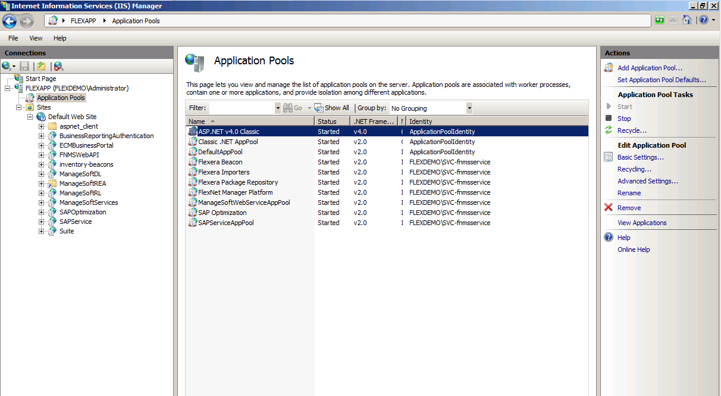Screen dimensions: 721x396
Task: Click the SAP Optimization pool icon
Action: point(192,213)
